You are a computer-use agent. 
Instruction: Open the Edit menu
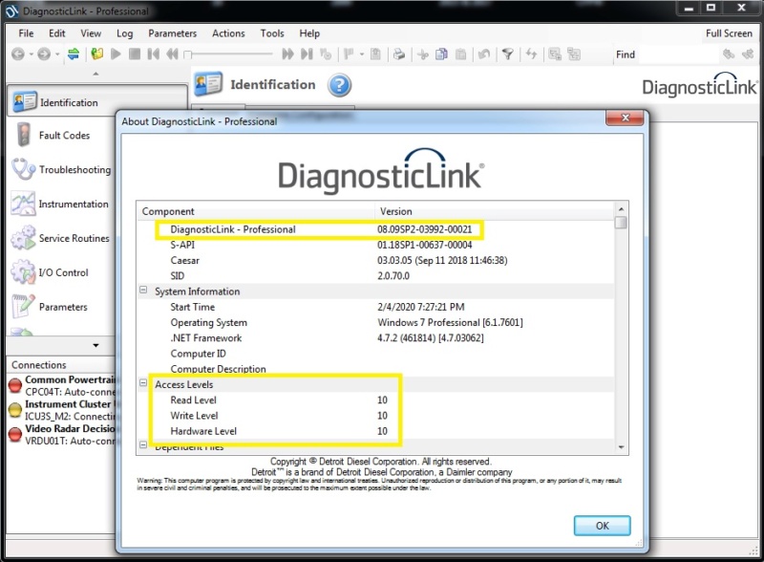(x=57, y=33)
